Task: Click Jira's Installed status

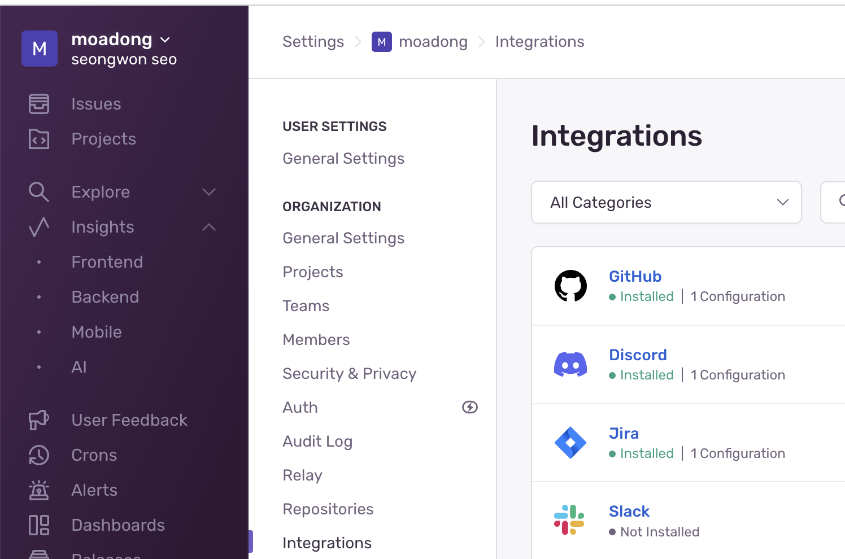Action: click(x=642, y=453)
